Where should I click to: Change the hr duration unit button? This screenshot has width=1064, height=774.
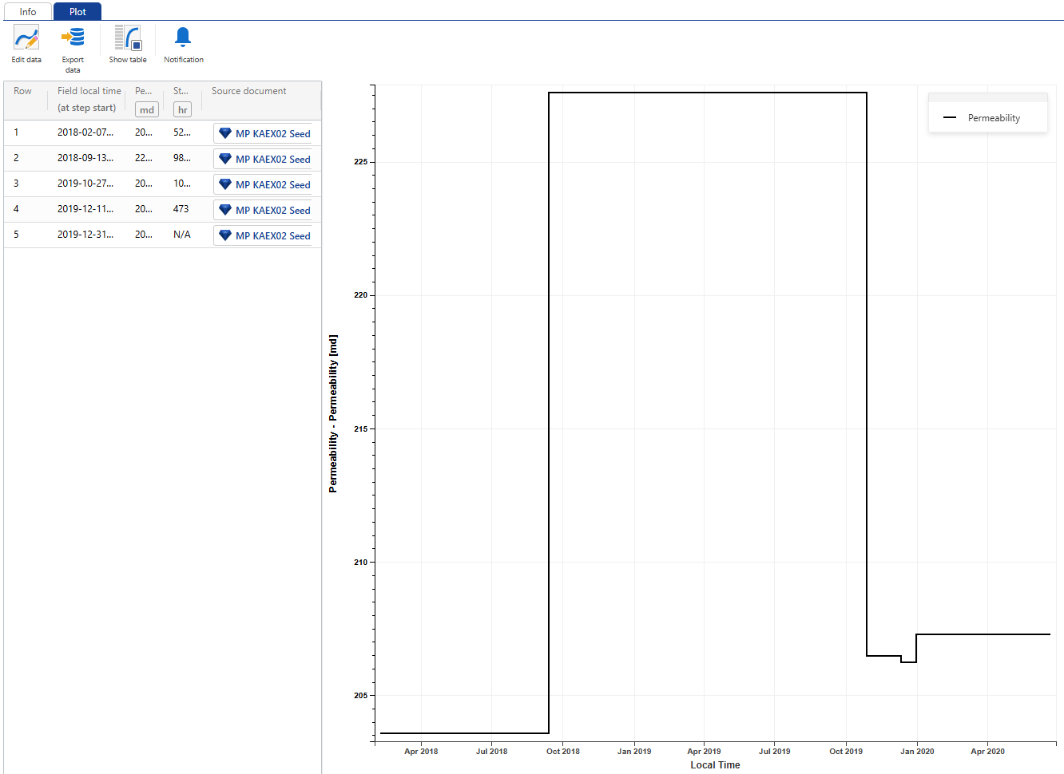point(182,109)
